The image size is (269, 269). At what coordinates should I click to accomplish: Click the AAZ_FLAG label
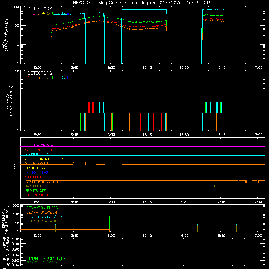click(33, 186)
